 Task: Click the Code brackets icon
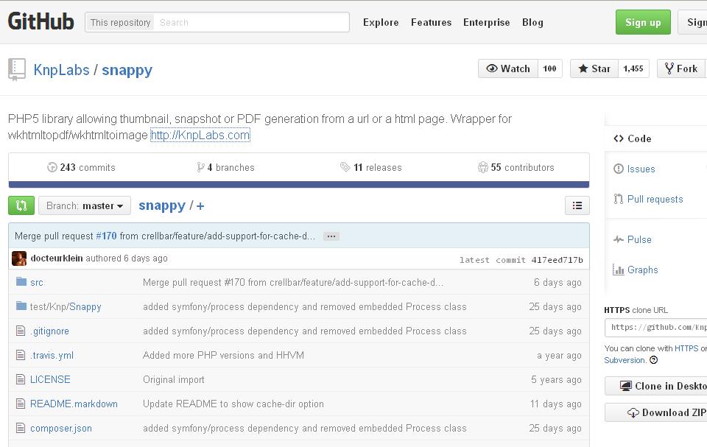[618, 138]
